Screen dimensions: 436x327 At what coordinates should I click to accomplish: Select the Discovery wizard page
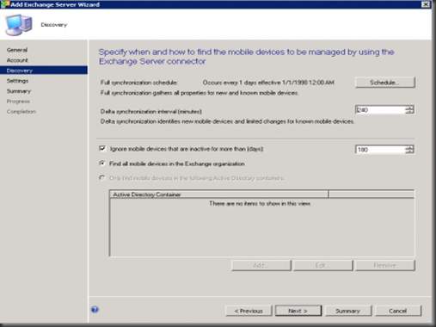click(44, 71)
